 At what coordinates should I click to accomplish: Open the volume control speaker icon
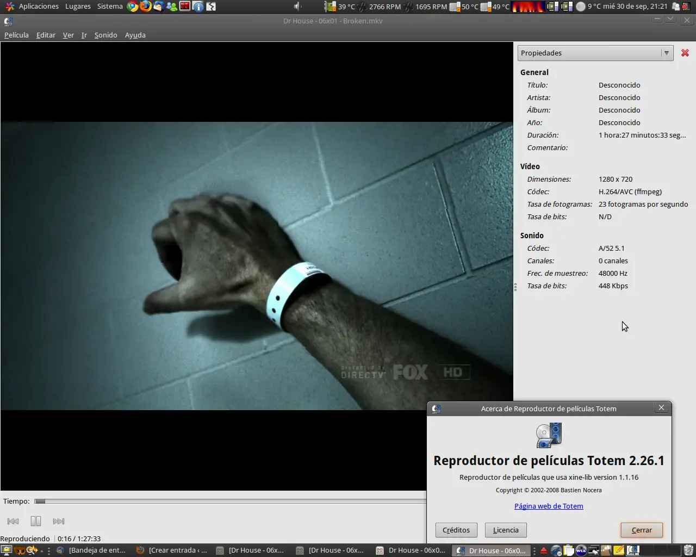click(x=298, y=7)
